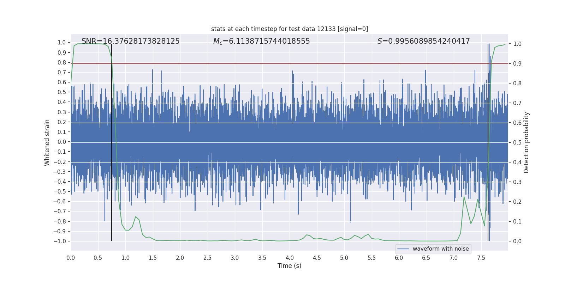Click the 2.0 tick label on time axis
The width and height of the screenshot is (565, 282).
click(x=180, y=258)
